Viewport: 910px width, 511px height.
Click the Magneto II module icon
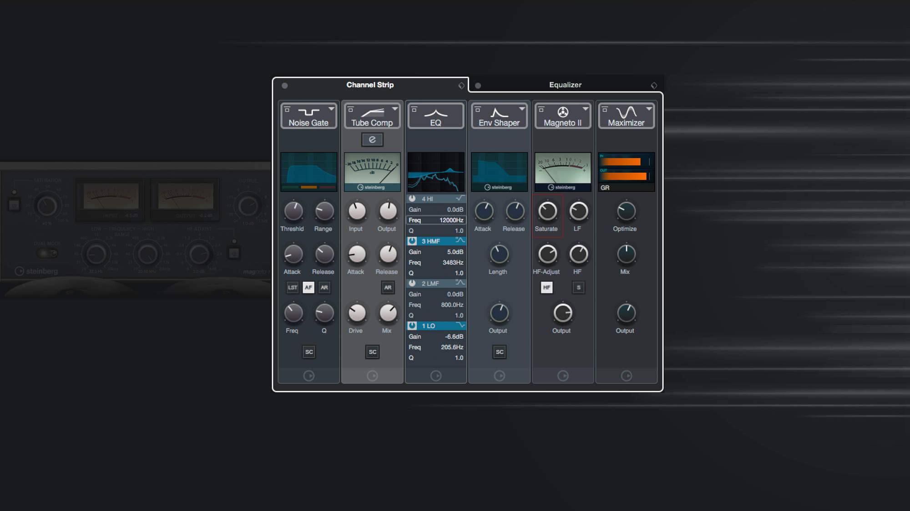tap(561, 111)
